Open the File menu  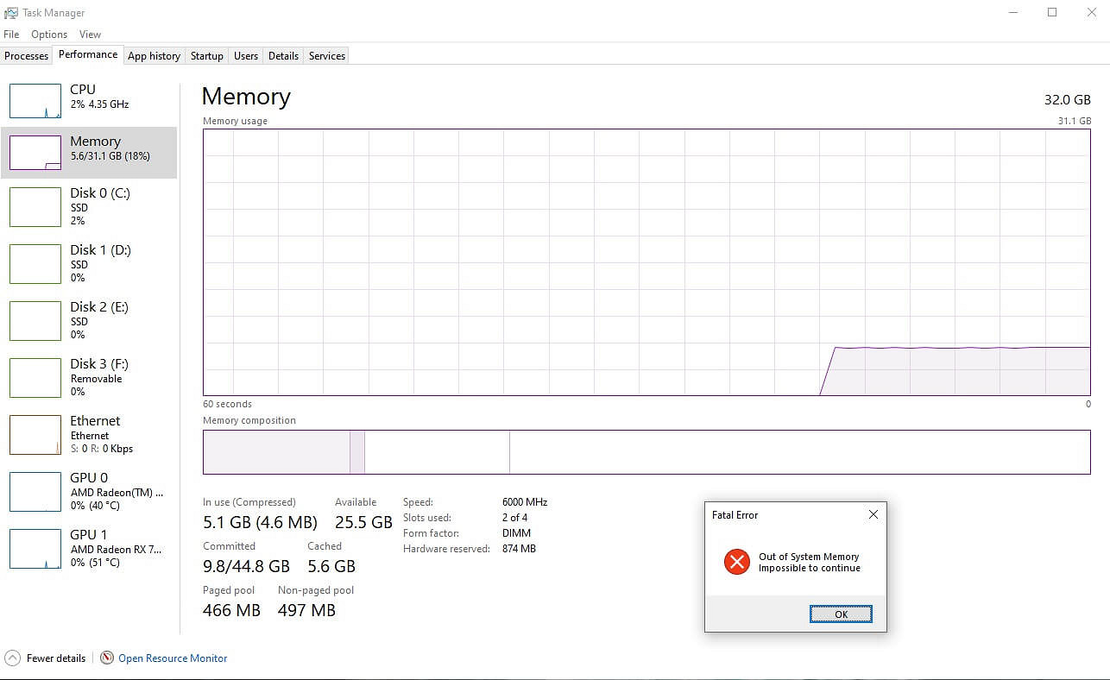[x=11, y=35]
